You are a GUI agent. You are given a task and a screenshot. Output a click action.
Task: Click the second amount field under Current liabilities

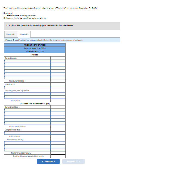click(x=58, y=113)
